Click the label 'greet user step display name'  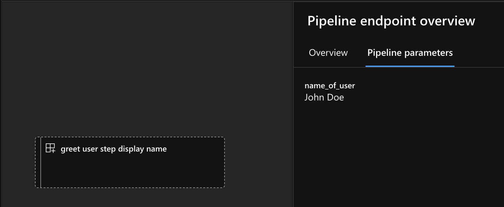113,148
